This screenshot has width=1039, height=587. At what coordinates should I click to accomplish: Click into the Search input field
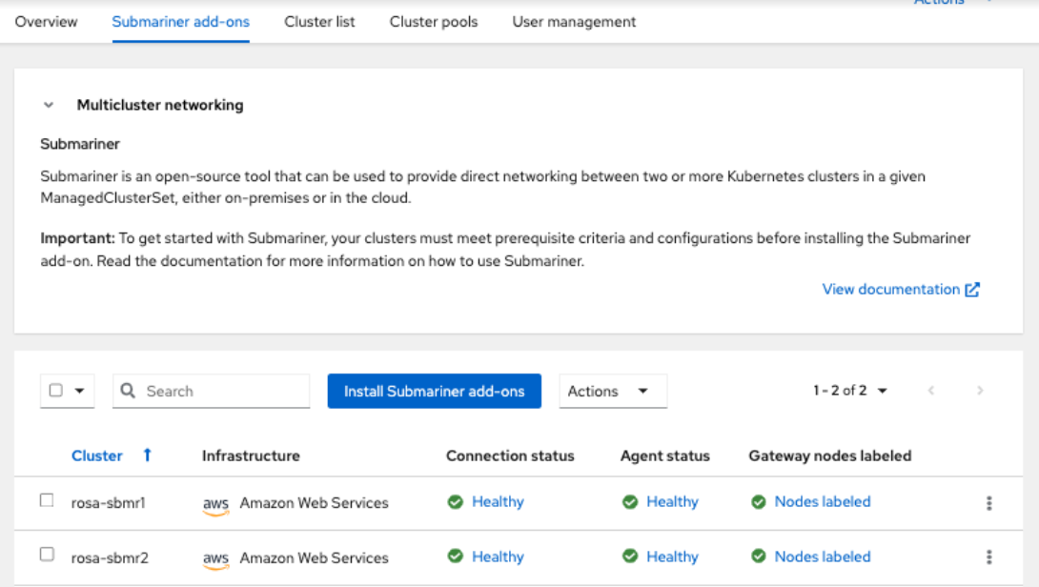click(x=224, y=391)
